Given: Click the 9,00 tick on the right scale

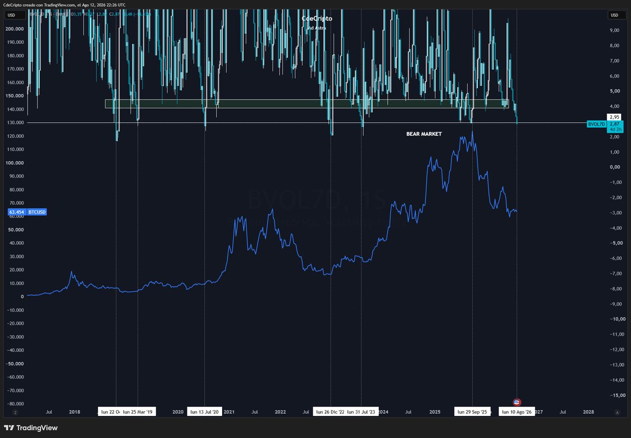Looking at the screenshot, I should point(615,30).
